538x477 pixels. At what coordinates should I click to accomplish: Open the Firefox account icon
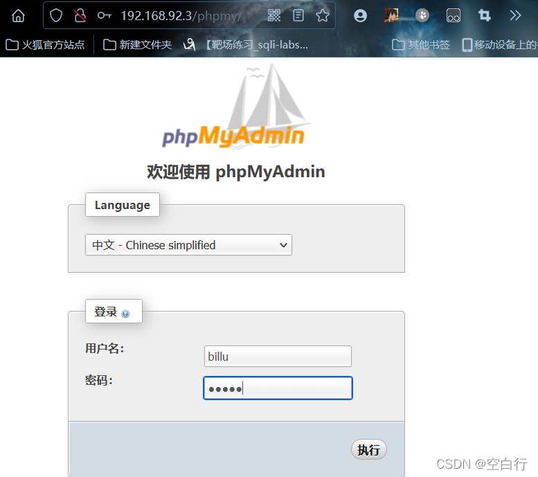360,15
